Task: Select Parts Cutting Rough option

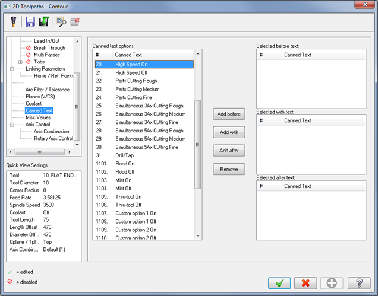Action: point(144,81)
